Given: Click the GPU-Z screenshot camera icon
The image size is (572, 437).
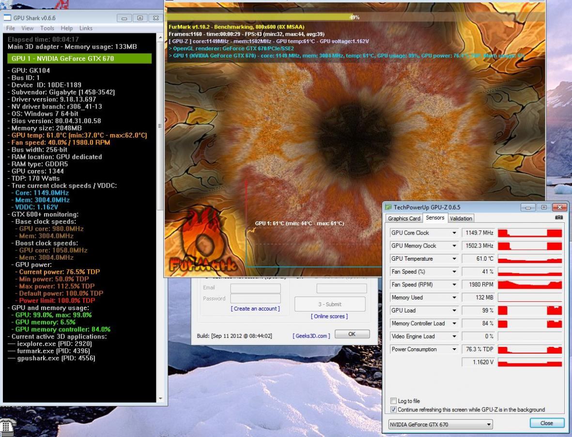Looking at the screenshot, I should click(x=558, y=218).
